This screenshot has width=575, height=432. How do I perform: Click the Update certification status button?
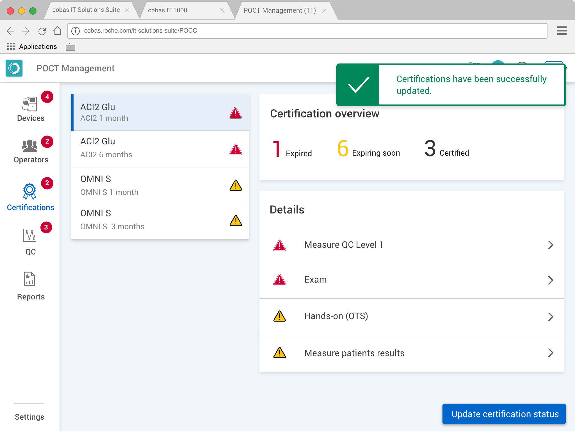504,414
